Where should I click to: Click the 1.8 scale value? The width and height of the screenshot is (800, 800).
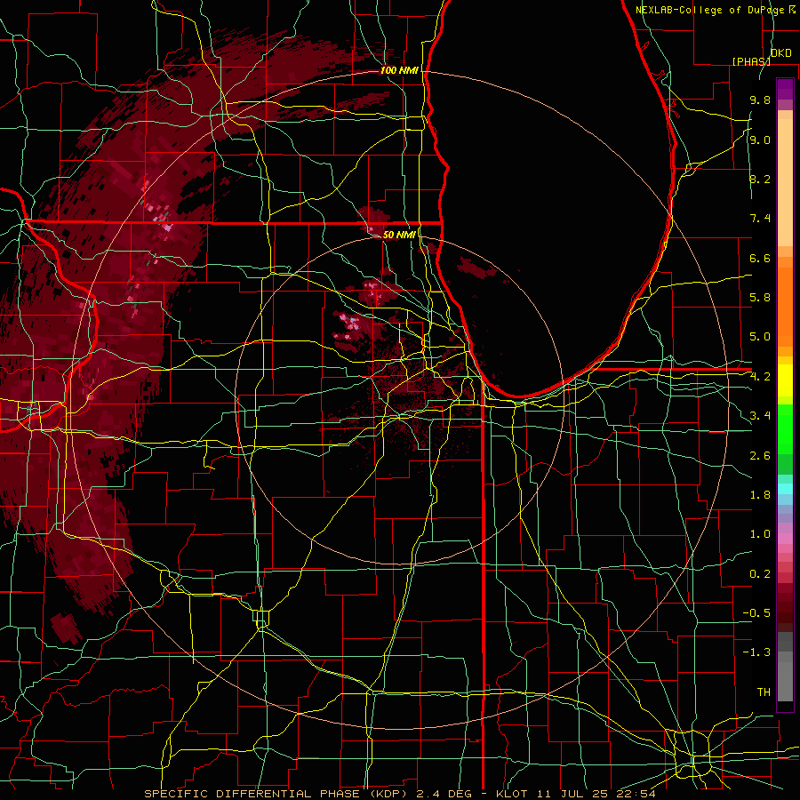(760, 495)
